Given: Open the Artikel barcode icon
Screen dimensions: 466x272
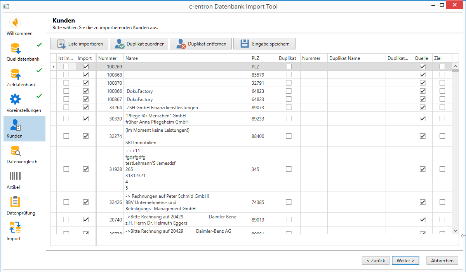Looking at the screenshot, I should (x=15, y=176).
